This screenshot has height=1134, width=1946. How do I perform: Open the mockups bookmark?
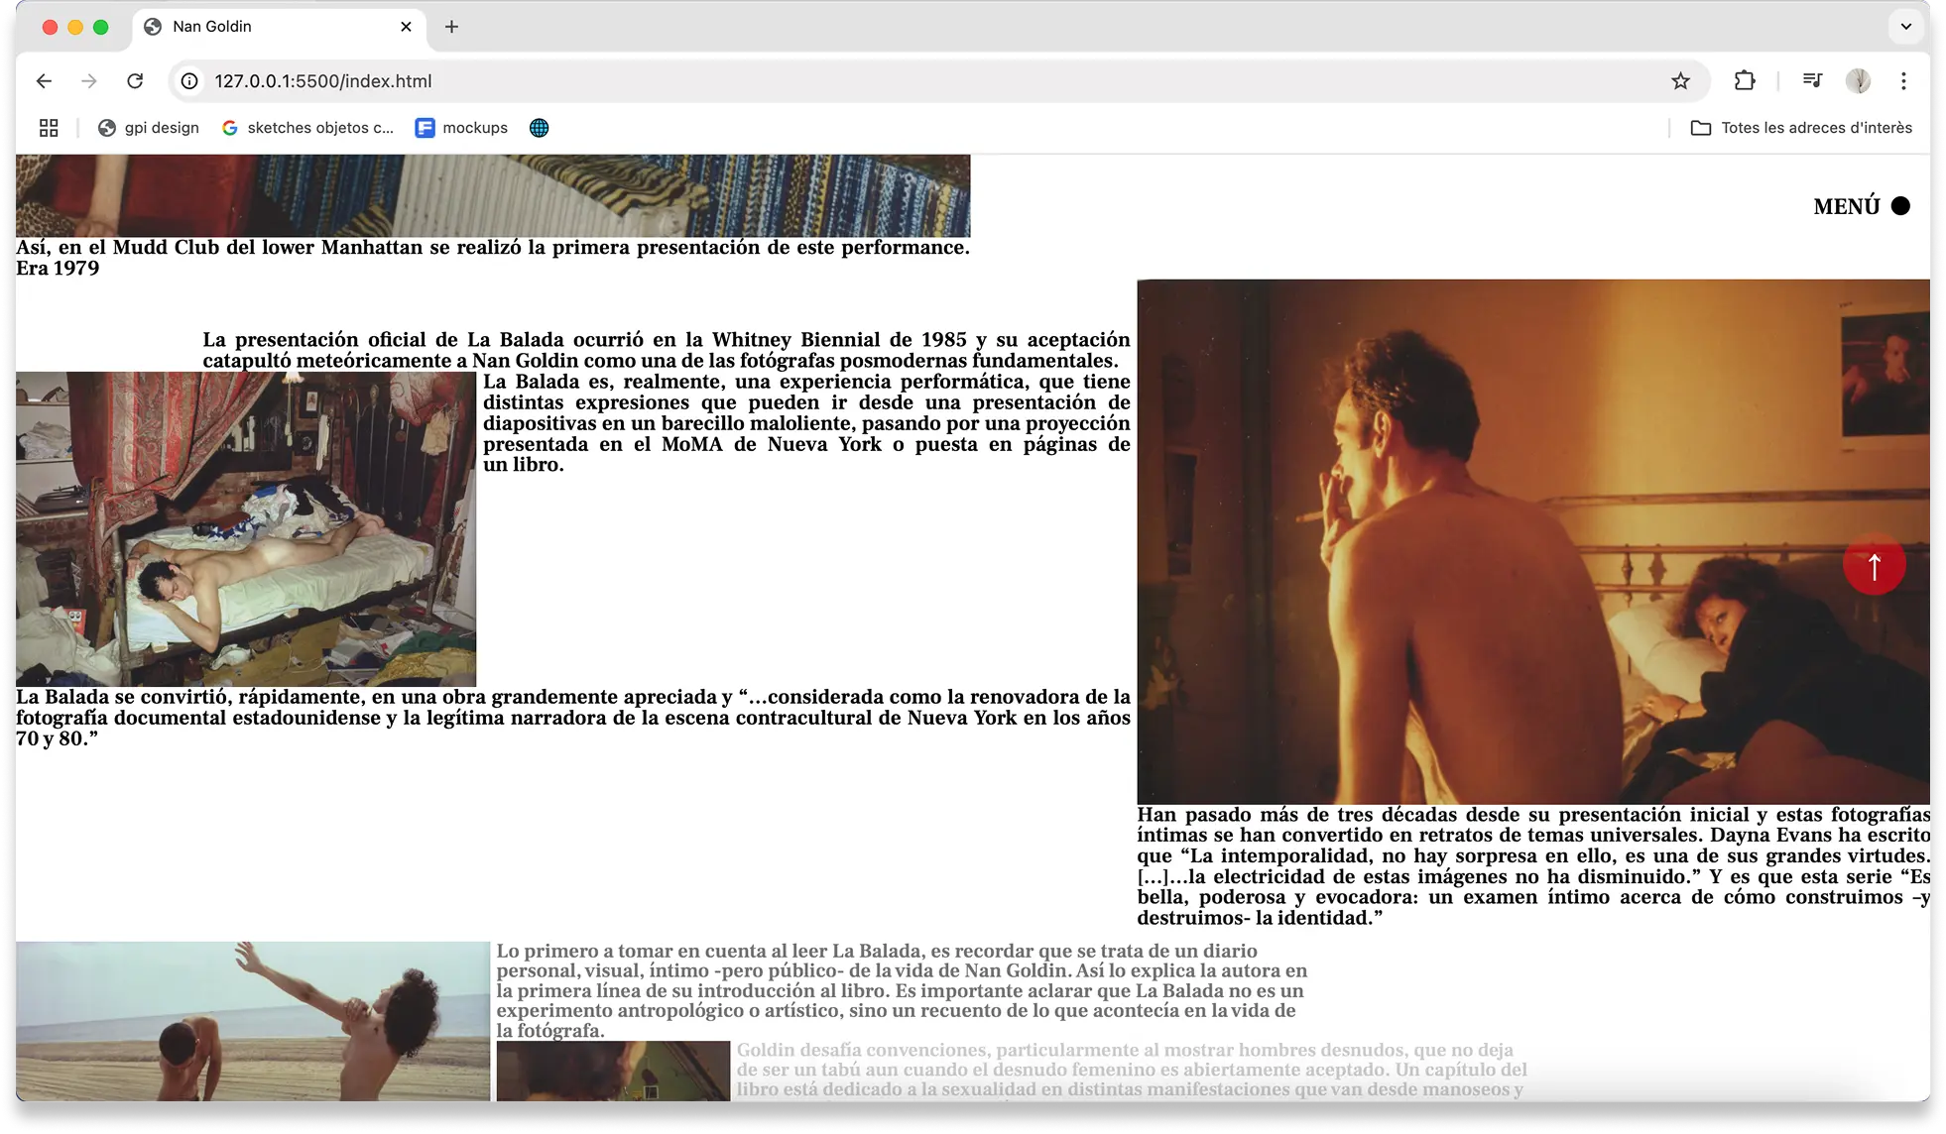461,128
